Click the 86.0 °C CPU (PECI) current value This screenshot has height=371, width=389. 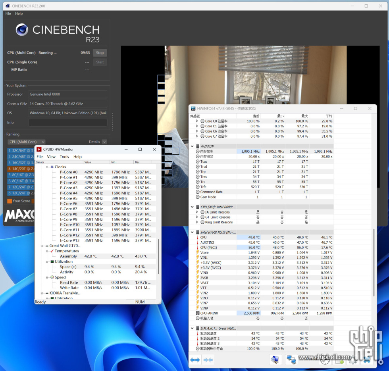tap(248, 248)
